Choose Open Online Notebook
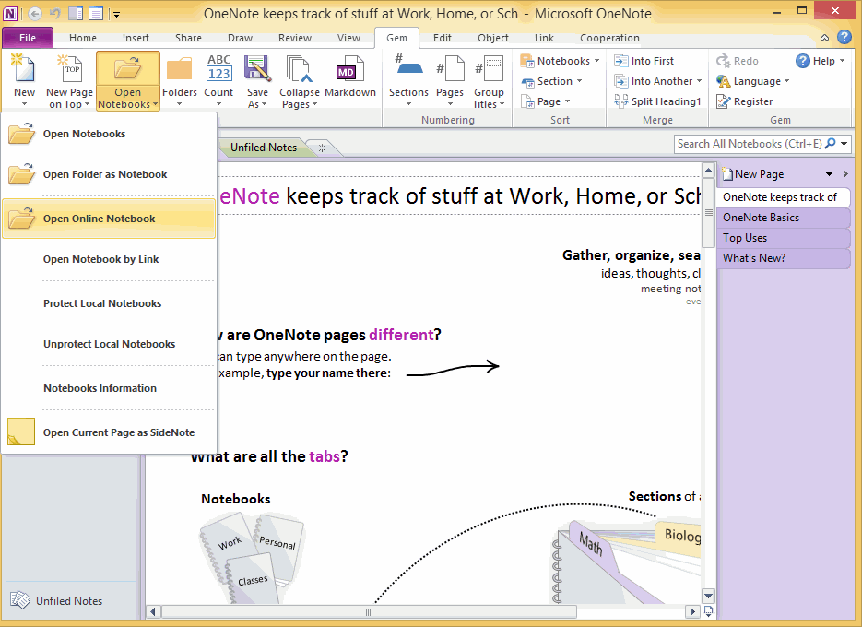This screenshot has height=627, width=862. (109, 219)
